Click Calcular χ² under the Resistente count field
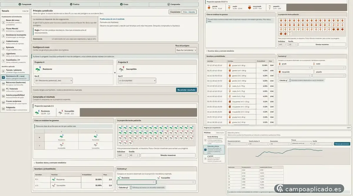The image size is (353, 196). [x=124, y=187]
